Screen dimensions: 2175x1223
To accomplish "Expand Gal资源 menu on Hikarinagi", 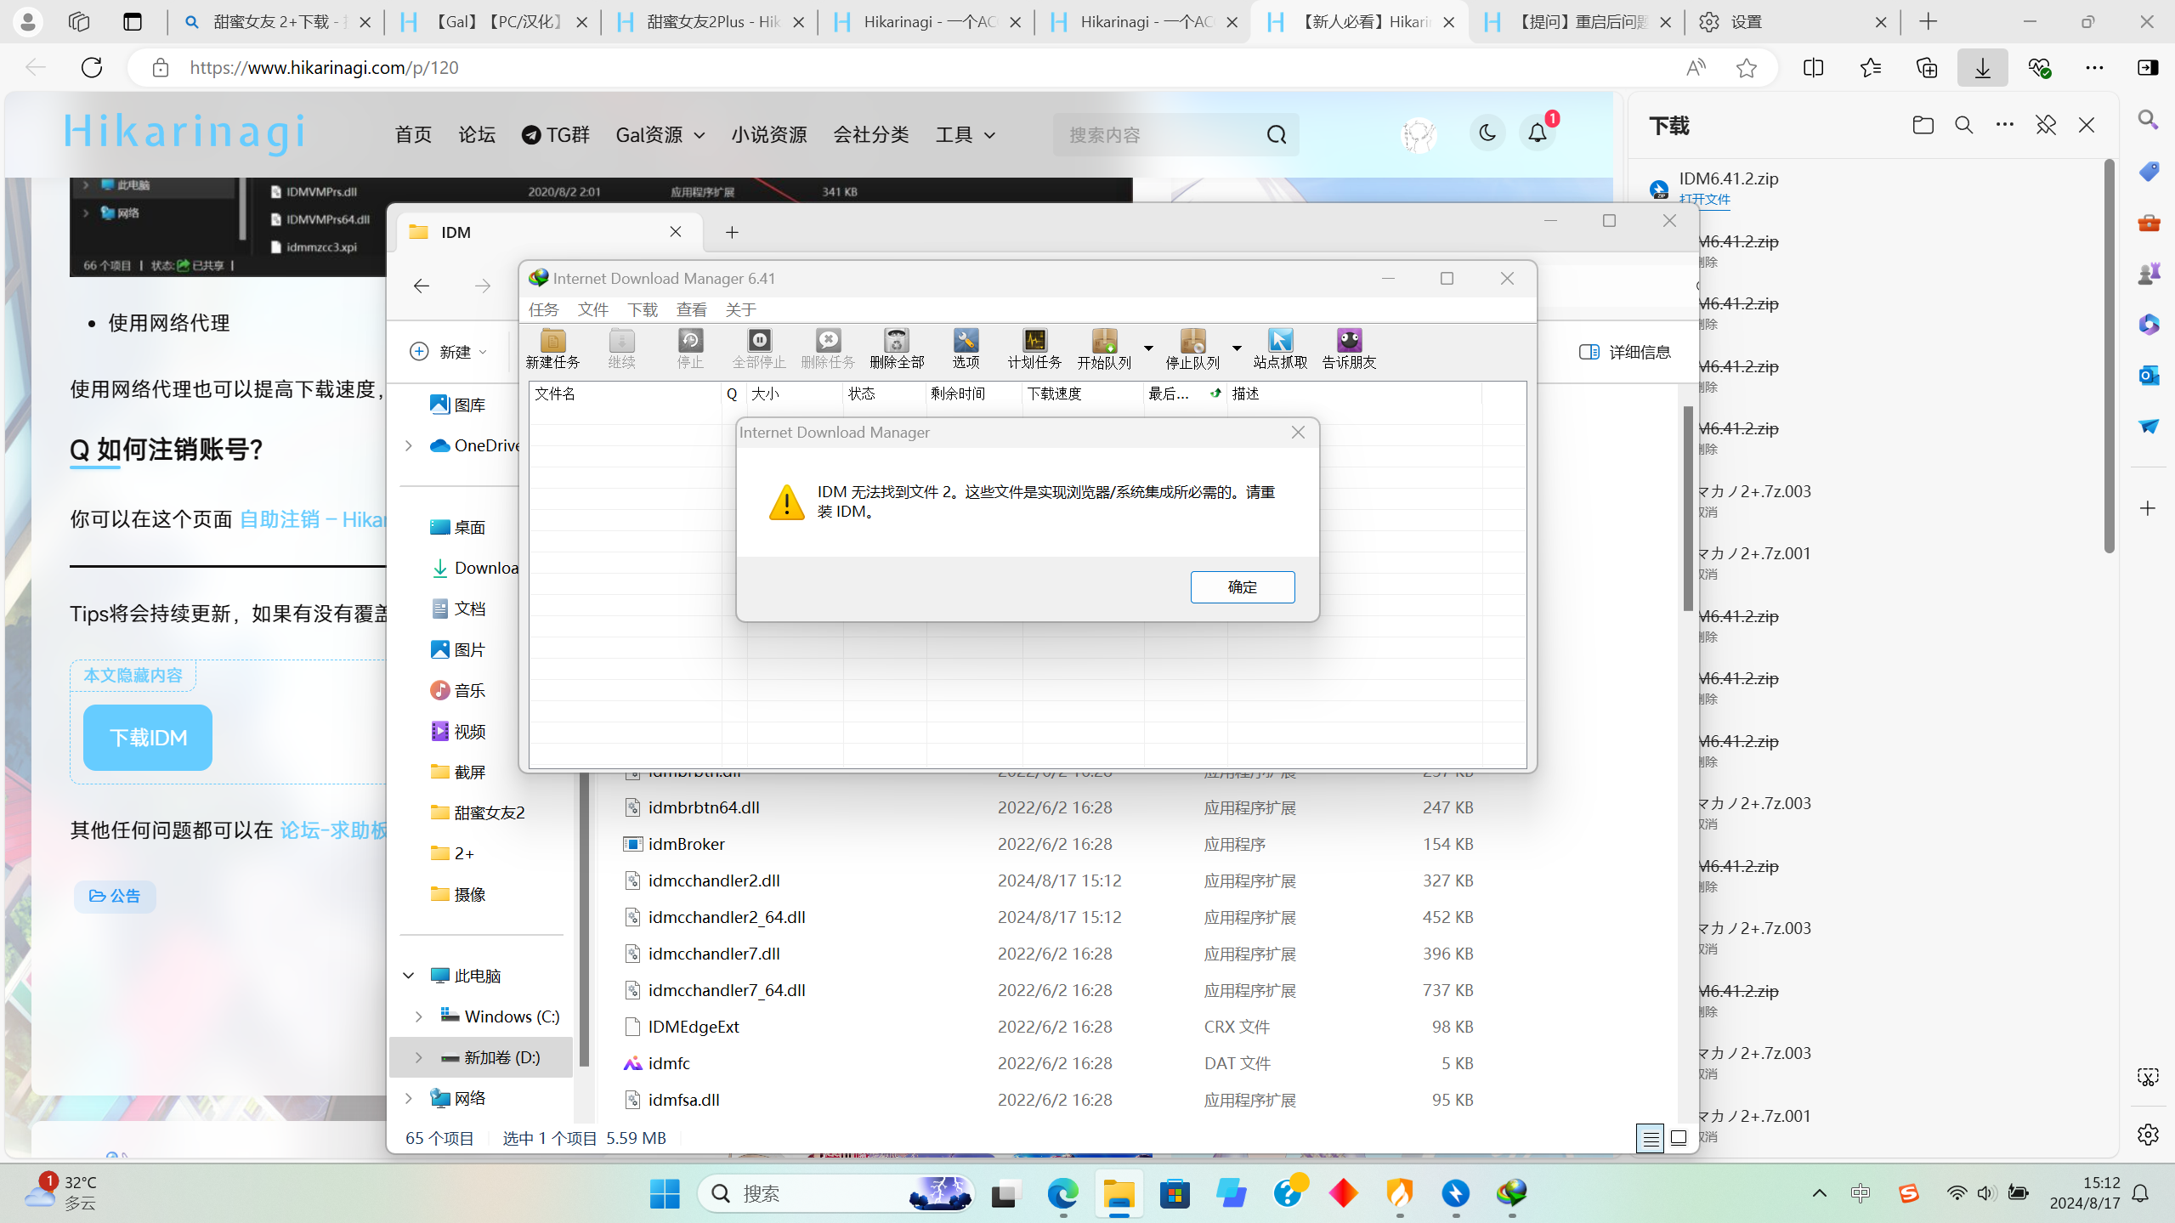I will tap(660, 135).
